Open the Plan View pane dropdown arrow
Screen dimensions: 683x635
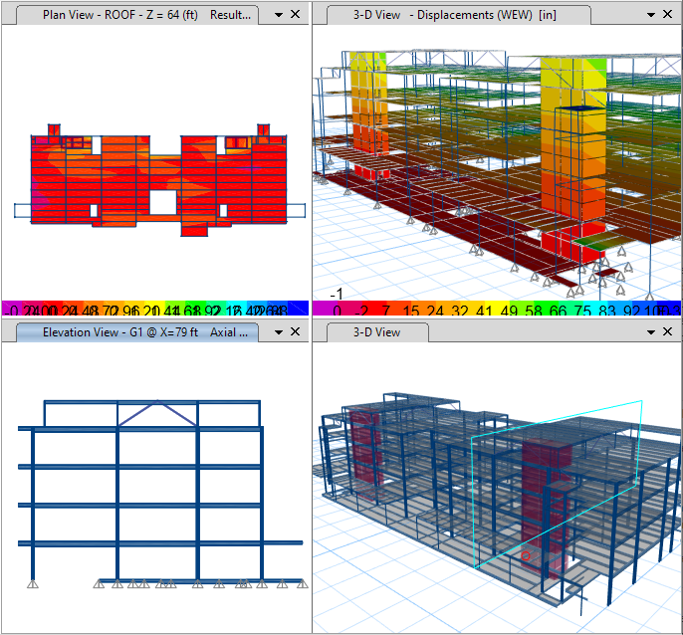278,16
